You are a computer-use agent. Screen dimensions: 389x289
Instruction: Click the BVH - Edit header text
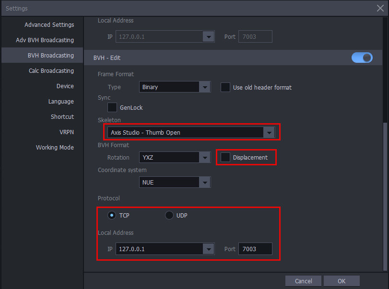click(107, 58)
